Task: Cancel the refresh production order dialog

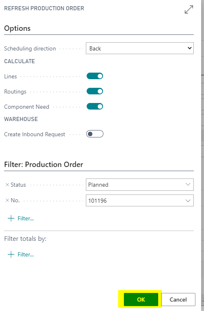Action: [178, 300]
